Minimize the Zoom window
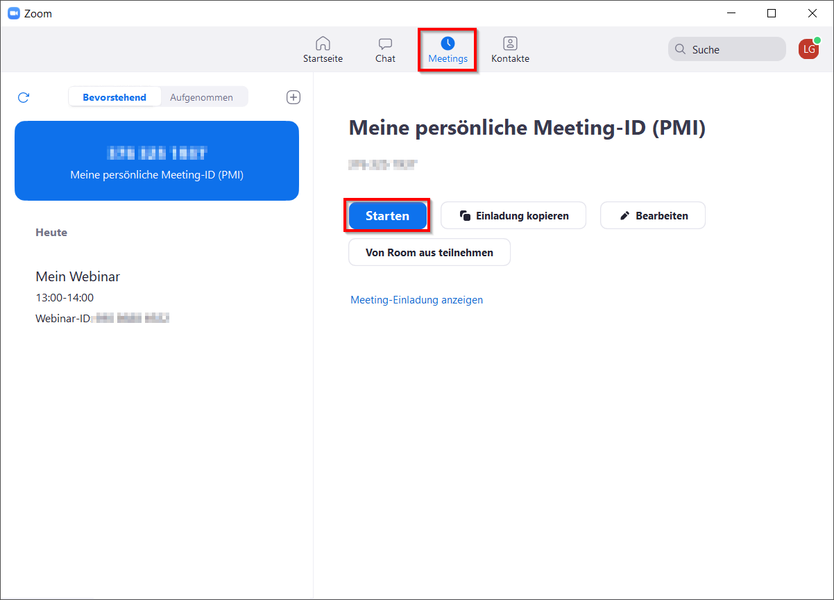Screen dimensions: 834x600 [730, 13]
